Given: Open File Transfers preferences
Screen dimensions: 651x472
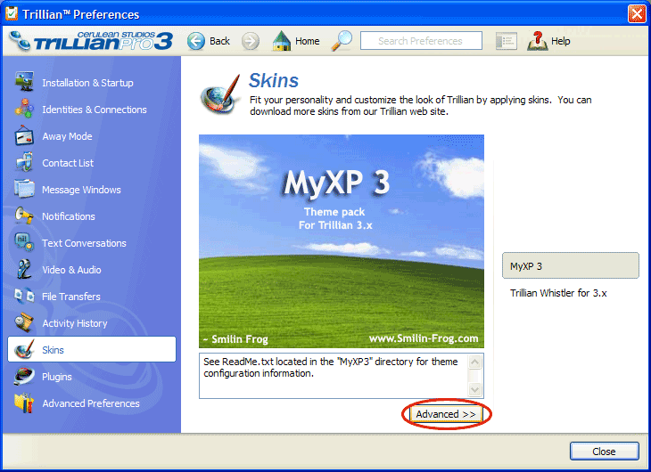Looking at the screenshot, I should pos(71,297).
